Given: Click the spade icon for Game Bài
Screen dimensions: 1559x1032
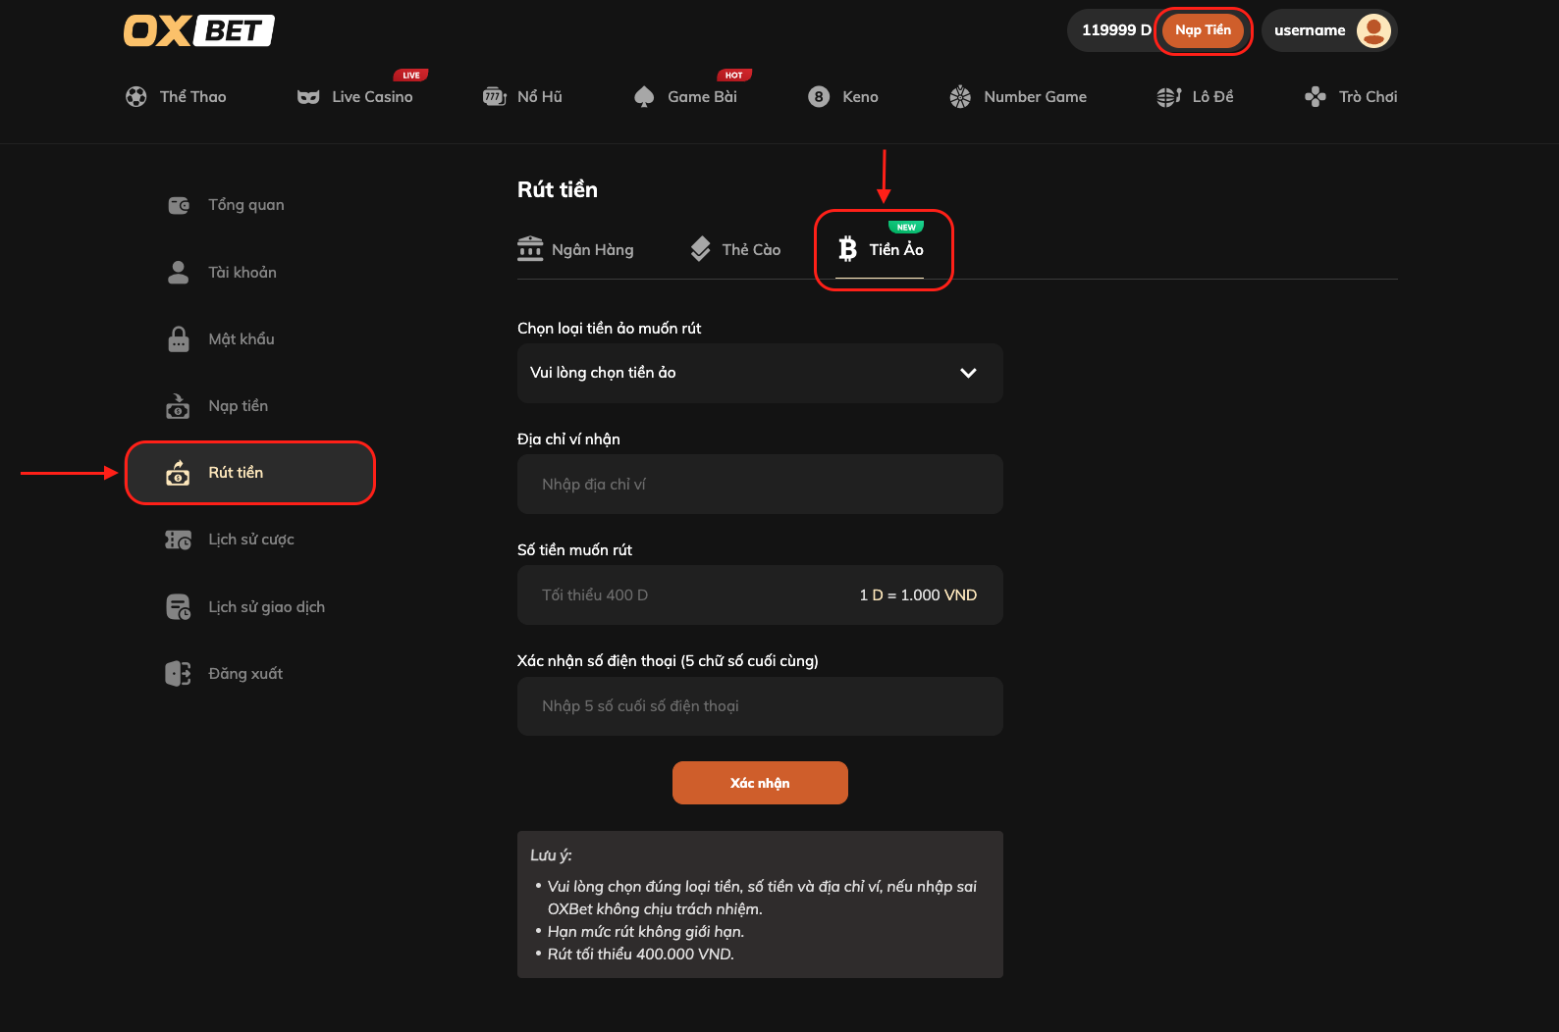Looking at the screenshot, I should pos(644,96).
